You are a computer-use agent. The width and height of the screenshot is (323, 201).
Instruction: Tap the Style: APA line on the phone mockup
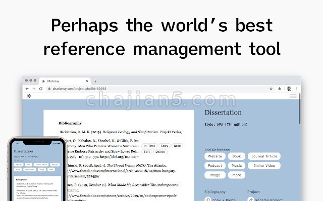[26, 156]
